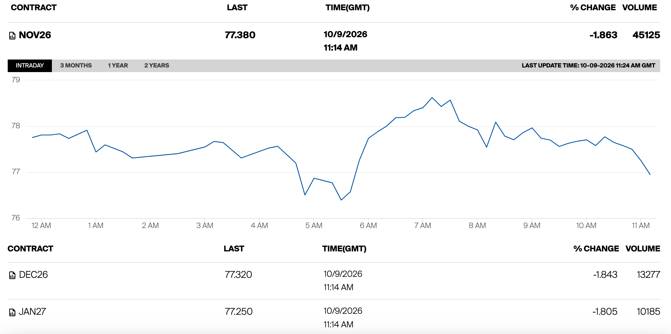Screen dimensions: 671x334
Task: Open the DEC26 contract
Action: pos(33,275)
